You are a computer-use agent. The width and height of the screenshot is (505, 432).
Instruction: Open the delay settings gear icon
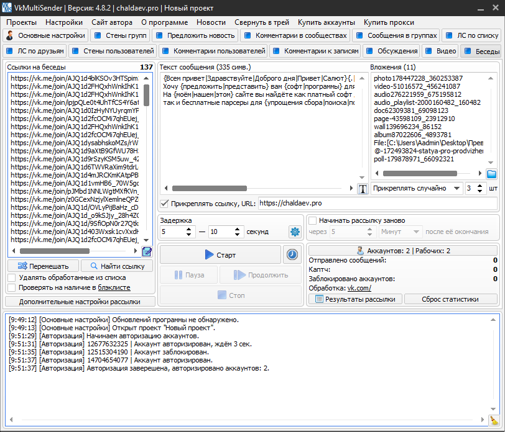click(295, 232)
